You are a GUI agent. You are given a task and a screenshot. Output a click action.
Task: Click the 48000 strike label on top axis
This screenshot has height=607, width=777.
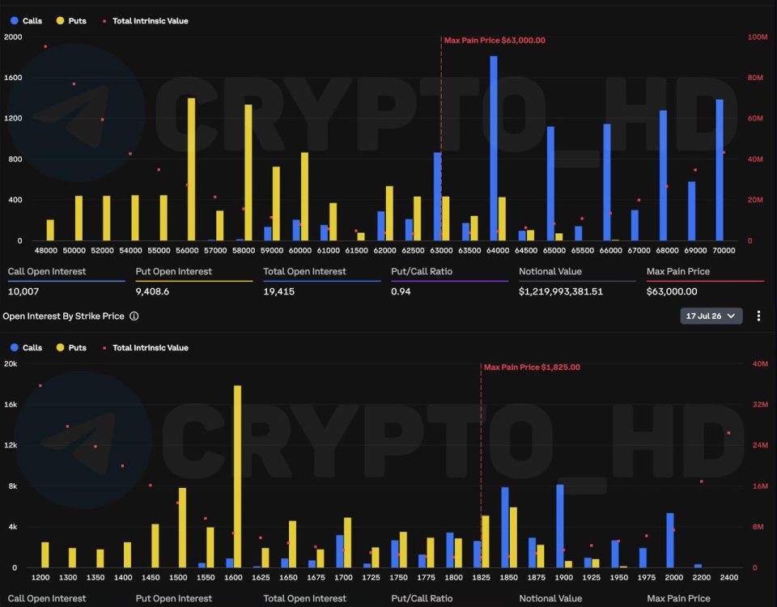(x=45, y=251)
